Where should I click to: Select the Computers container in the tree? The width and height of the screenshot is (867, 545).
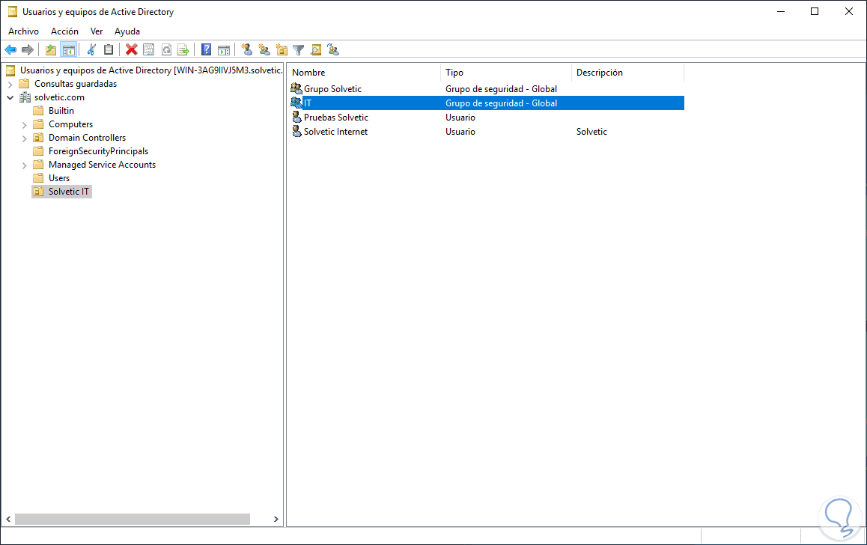click(71, 124)
